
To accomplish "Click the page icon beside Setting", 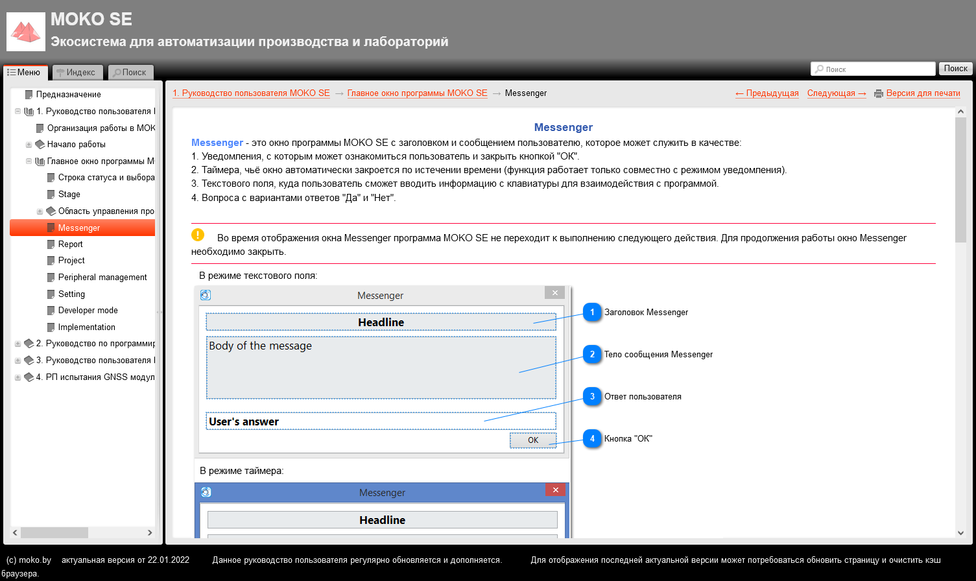I will point(51,294).
